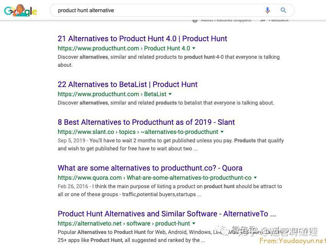Open 8 Best Alternatives to Producthunt Slant result
Viewport: 326px width, 245px height.
point(146,122)
